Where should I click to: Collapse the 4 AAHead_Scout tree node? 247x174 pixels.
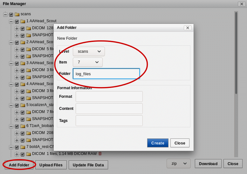point(11,84)
